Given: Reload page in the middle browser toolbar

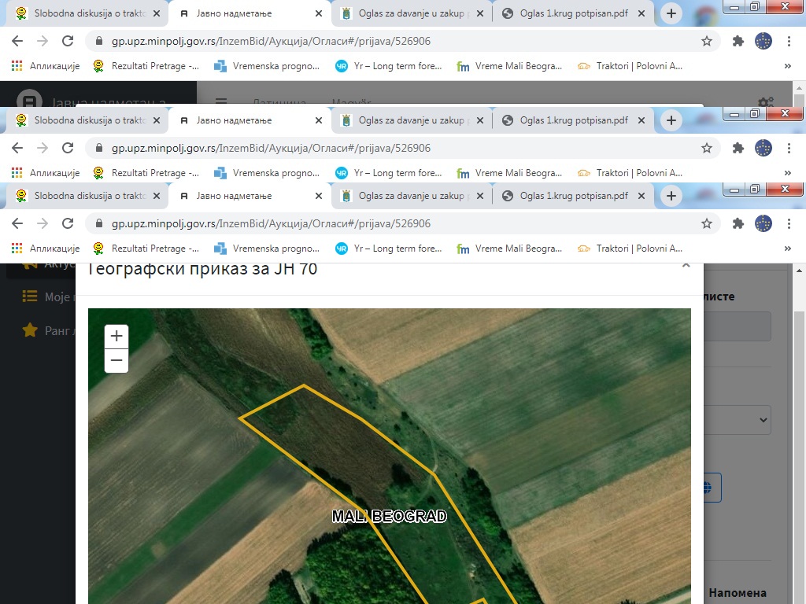Looking at the screenshot, I should coord(68,148).
